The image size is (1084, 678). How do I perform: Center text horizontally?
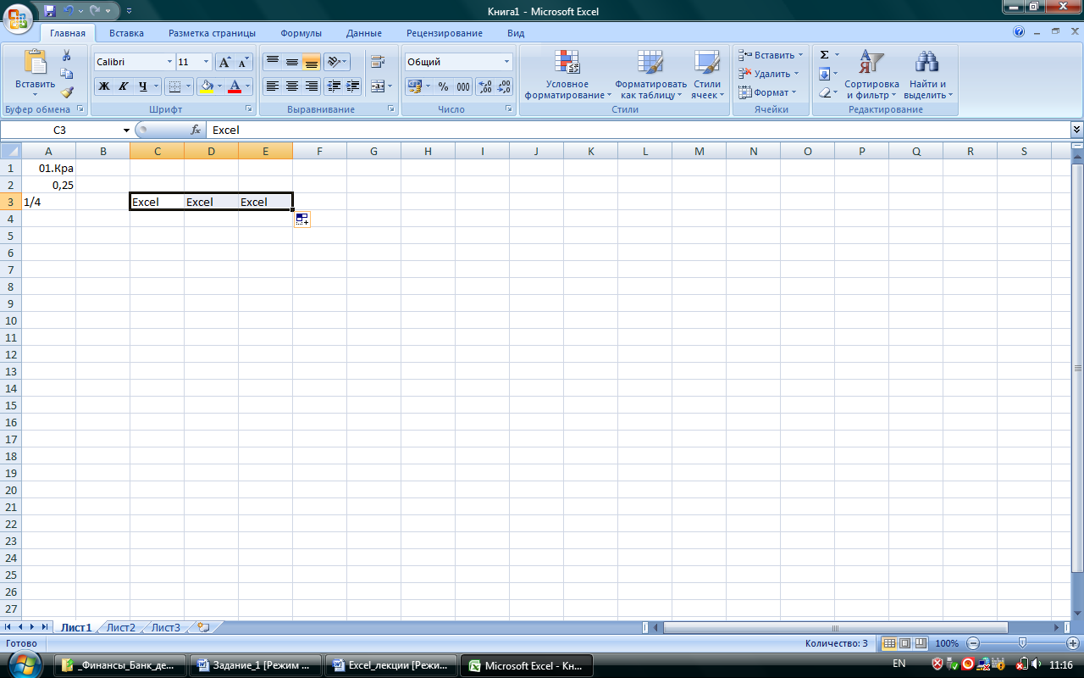tap(292, 86)
